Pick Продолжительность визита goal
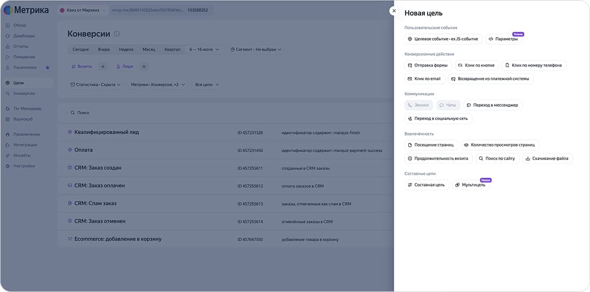This screenshot has height=292, width=590. [438, 158]
